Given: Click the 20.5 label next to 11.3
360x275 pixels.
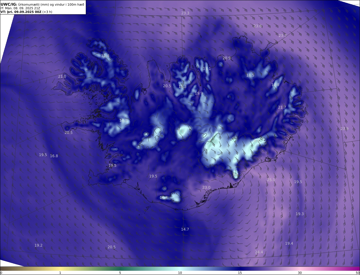Looking at the screenshot, I should click(x=167, y=86).
